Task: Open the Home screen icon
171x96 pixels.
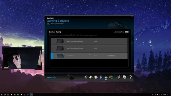Action: (x=86, y=77)
